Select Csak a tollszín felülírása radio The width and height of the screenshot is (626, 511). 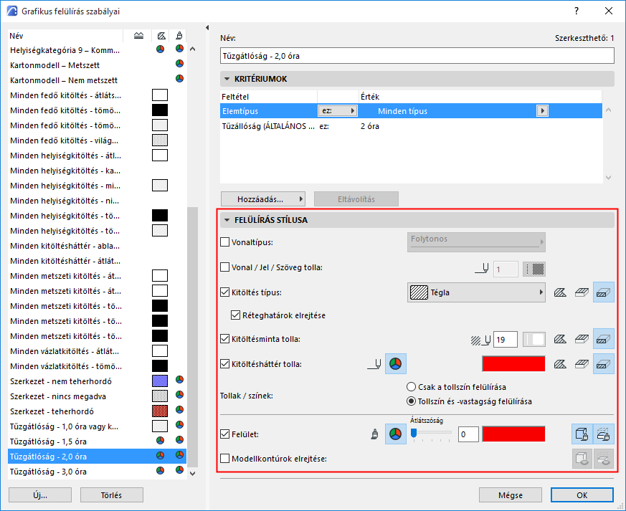(411, 387)
